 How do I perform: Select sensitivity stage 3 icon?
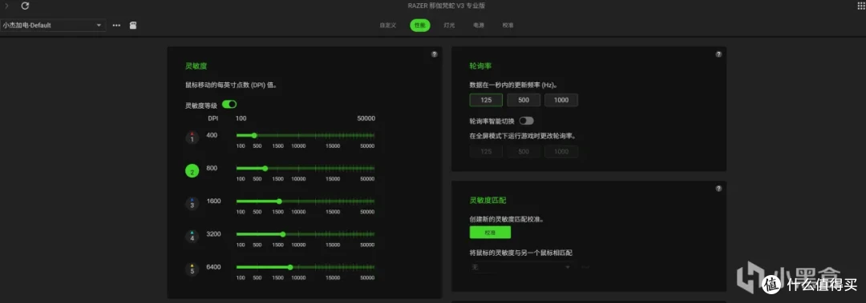pos(192,204)
